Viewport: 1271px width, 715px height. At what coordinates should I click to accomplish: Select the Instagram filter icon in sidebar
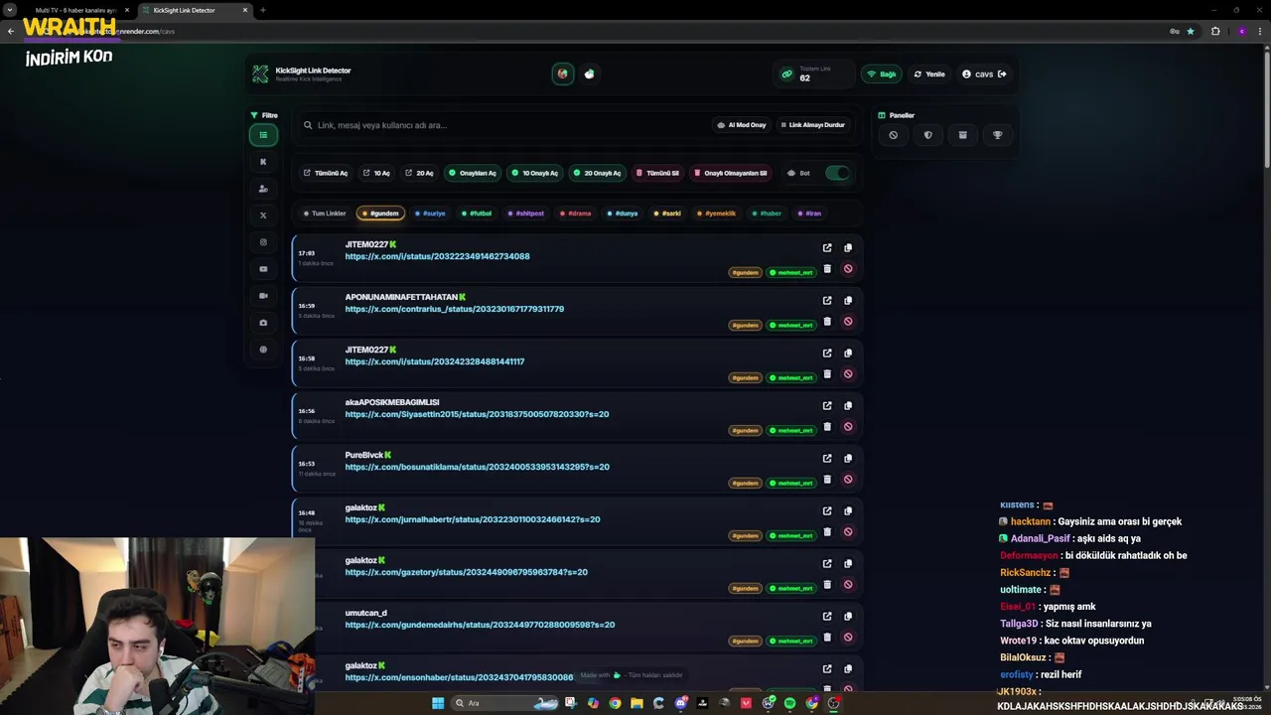(x=263, y=242)
